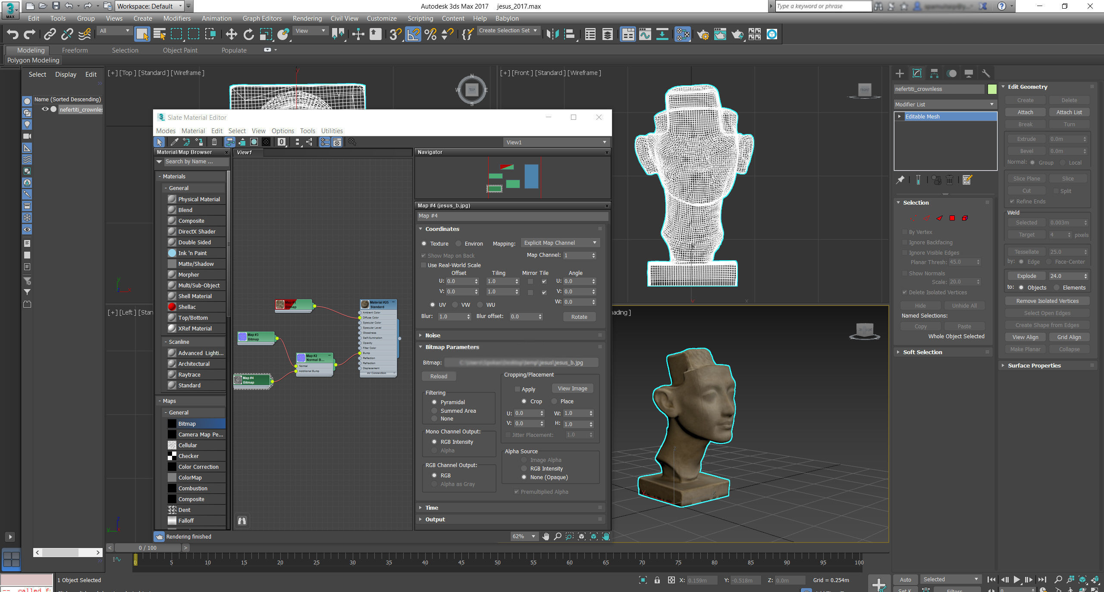Viewport: 1104px width, 592px height.
Task: Open the Utilities menu in Slate editor
Action: point(332,131)
